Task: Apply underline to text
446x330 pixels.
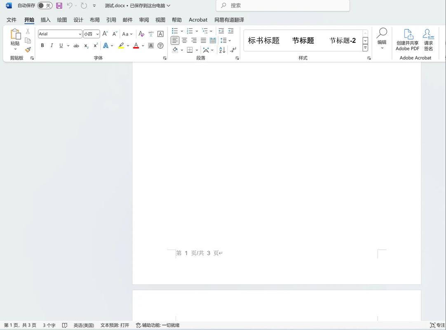Action: coord(61,45)
